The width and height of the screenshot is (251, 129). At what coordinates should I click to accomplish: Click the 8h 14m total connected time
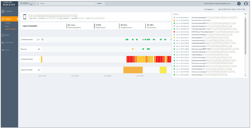72,25
